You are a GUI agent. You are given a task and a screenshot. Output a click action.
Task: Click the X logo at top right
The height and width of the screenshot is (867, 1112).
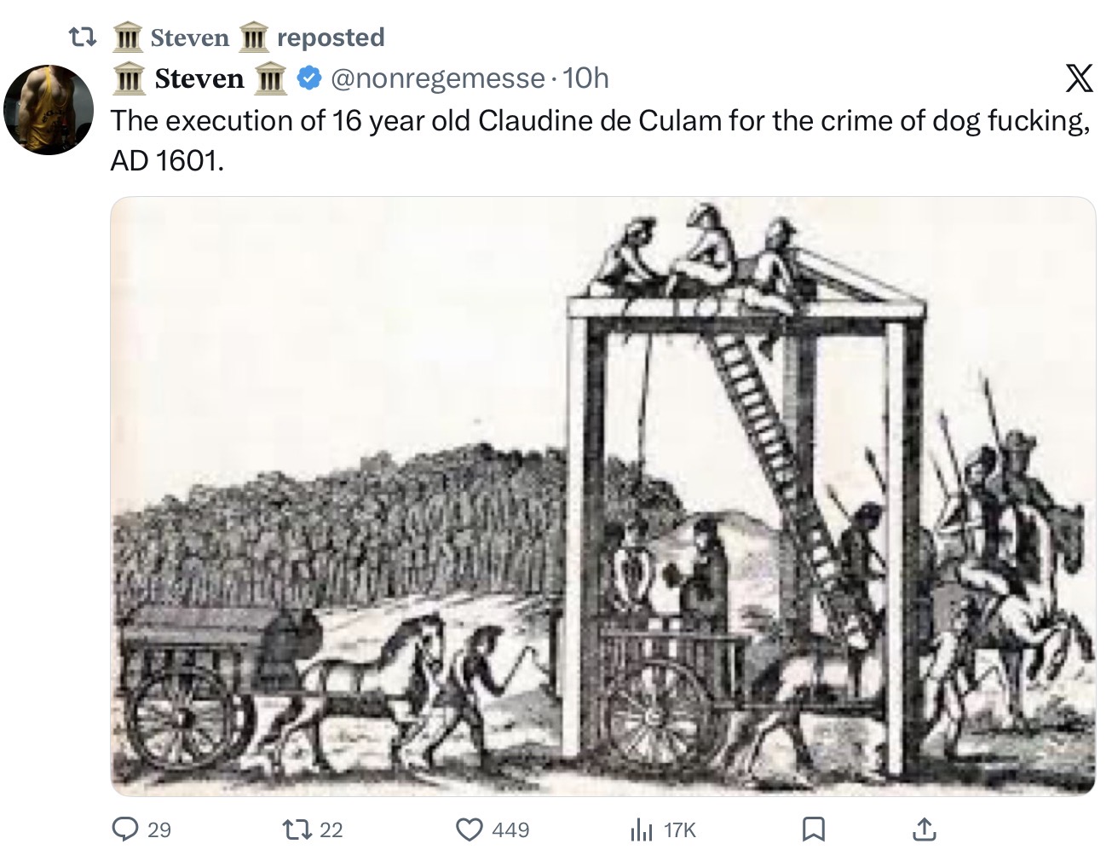(1079, 78)
